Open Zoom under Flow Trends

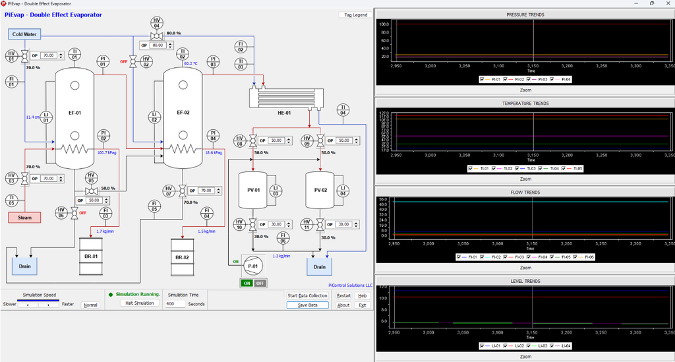pyautogui.click(x=525, y=268)
